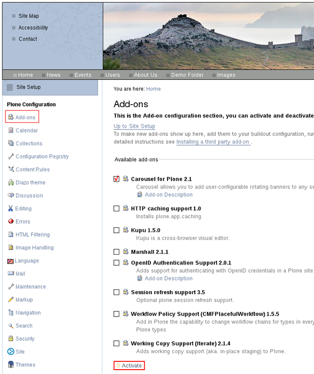Screen dimensions: 314x374
Task: Check HTTP caching support 1.0 checkbox
Action: (116, 208)
